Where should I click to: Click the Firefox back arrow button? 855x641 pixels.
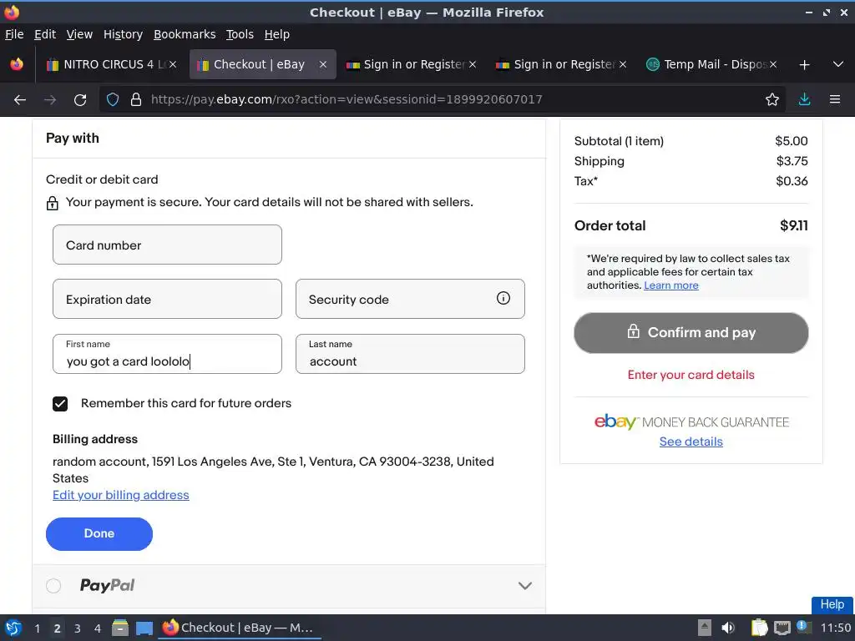(20, 100)
